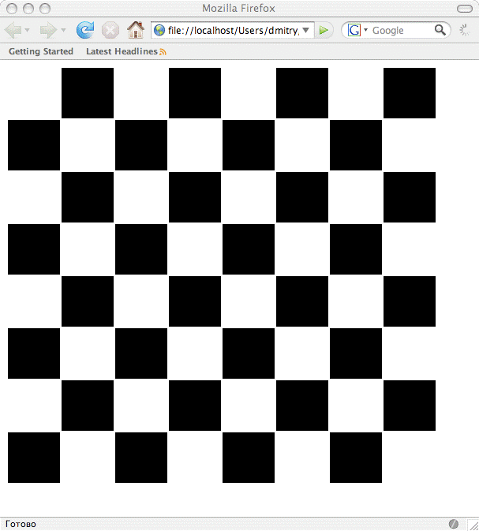Click the zoom window button
The height and width of the screenshot is (531, 479).
[45, 9]
